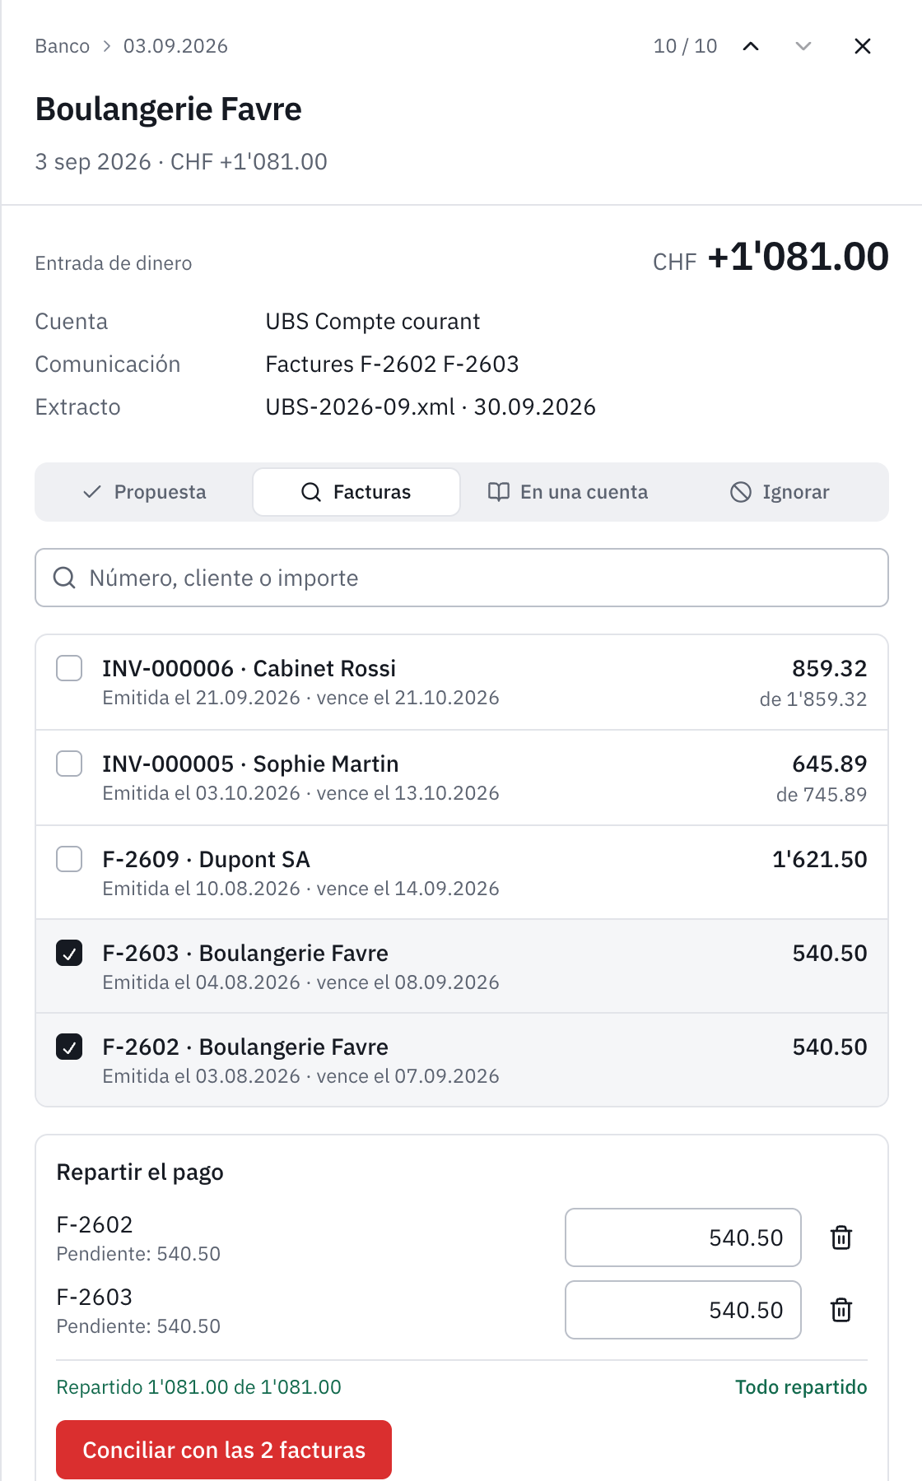
Task: Focus the Número, cliente o importe search field
Action: click(462, 578)
